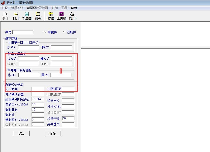Open the 工具 menu
This screenshot has height=152, width=210.
[64, 8]
